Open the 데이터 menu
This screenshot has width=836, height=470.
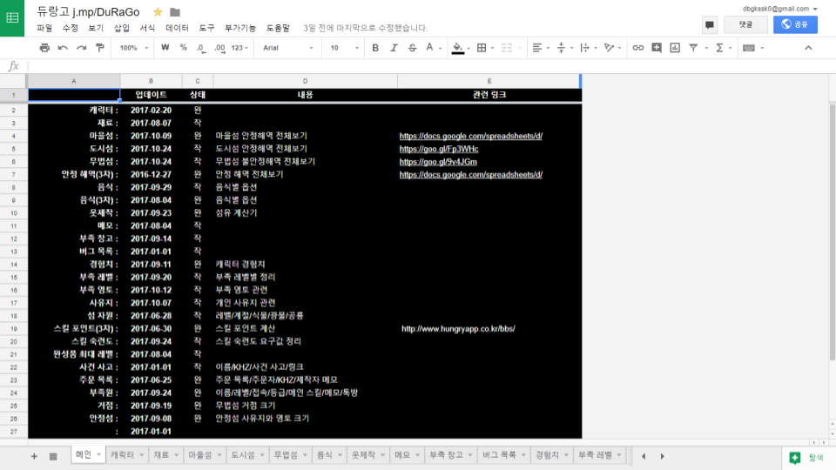[177, 28]
